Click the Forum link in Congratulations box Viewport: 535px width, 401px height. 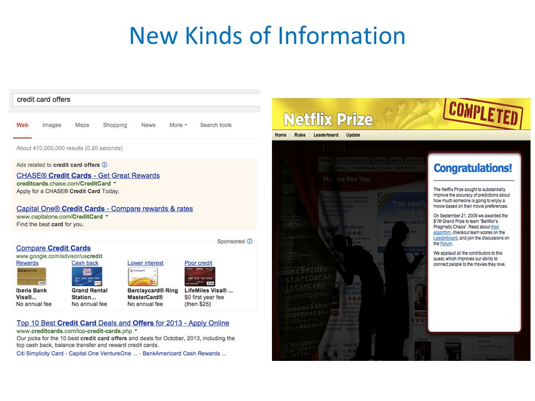pos(446,243)
